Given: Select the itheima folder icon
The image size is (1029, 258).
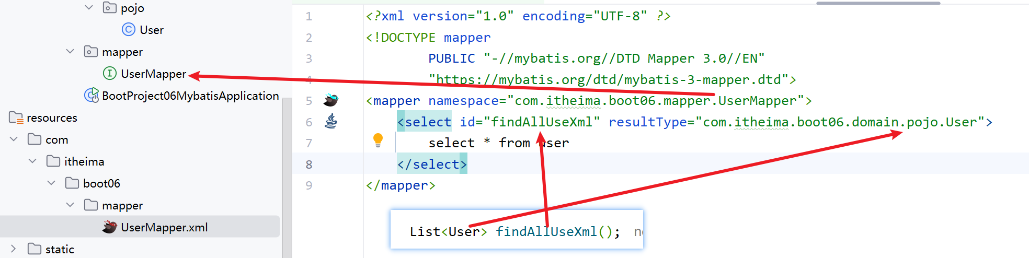Looking at the screenshot, I should tap(53, 161).
